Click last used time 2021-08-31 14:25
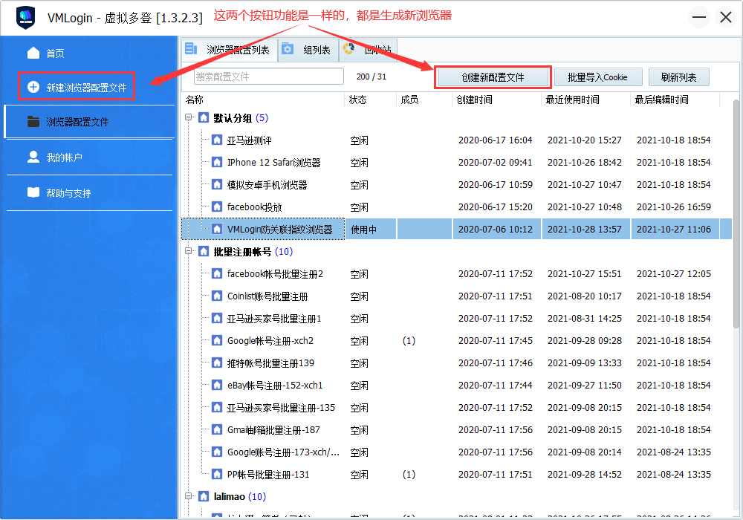Screen dimensions: 743x520 coord(584,318)
